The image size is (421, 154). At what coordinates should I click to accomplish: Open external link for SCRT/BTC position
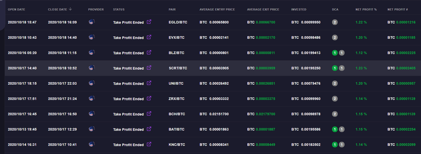tap(149, 68)
